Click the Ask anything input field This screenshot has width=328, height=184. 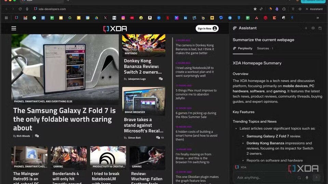[266, 178]
